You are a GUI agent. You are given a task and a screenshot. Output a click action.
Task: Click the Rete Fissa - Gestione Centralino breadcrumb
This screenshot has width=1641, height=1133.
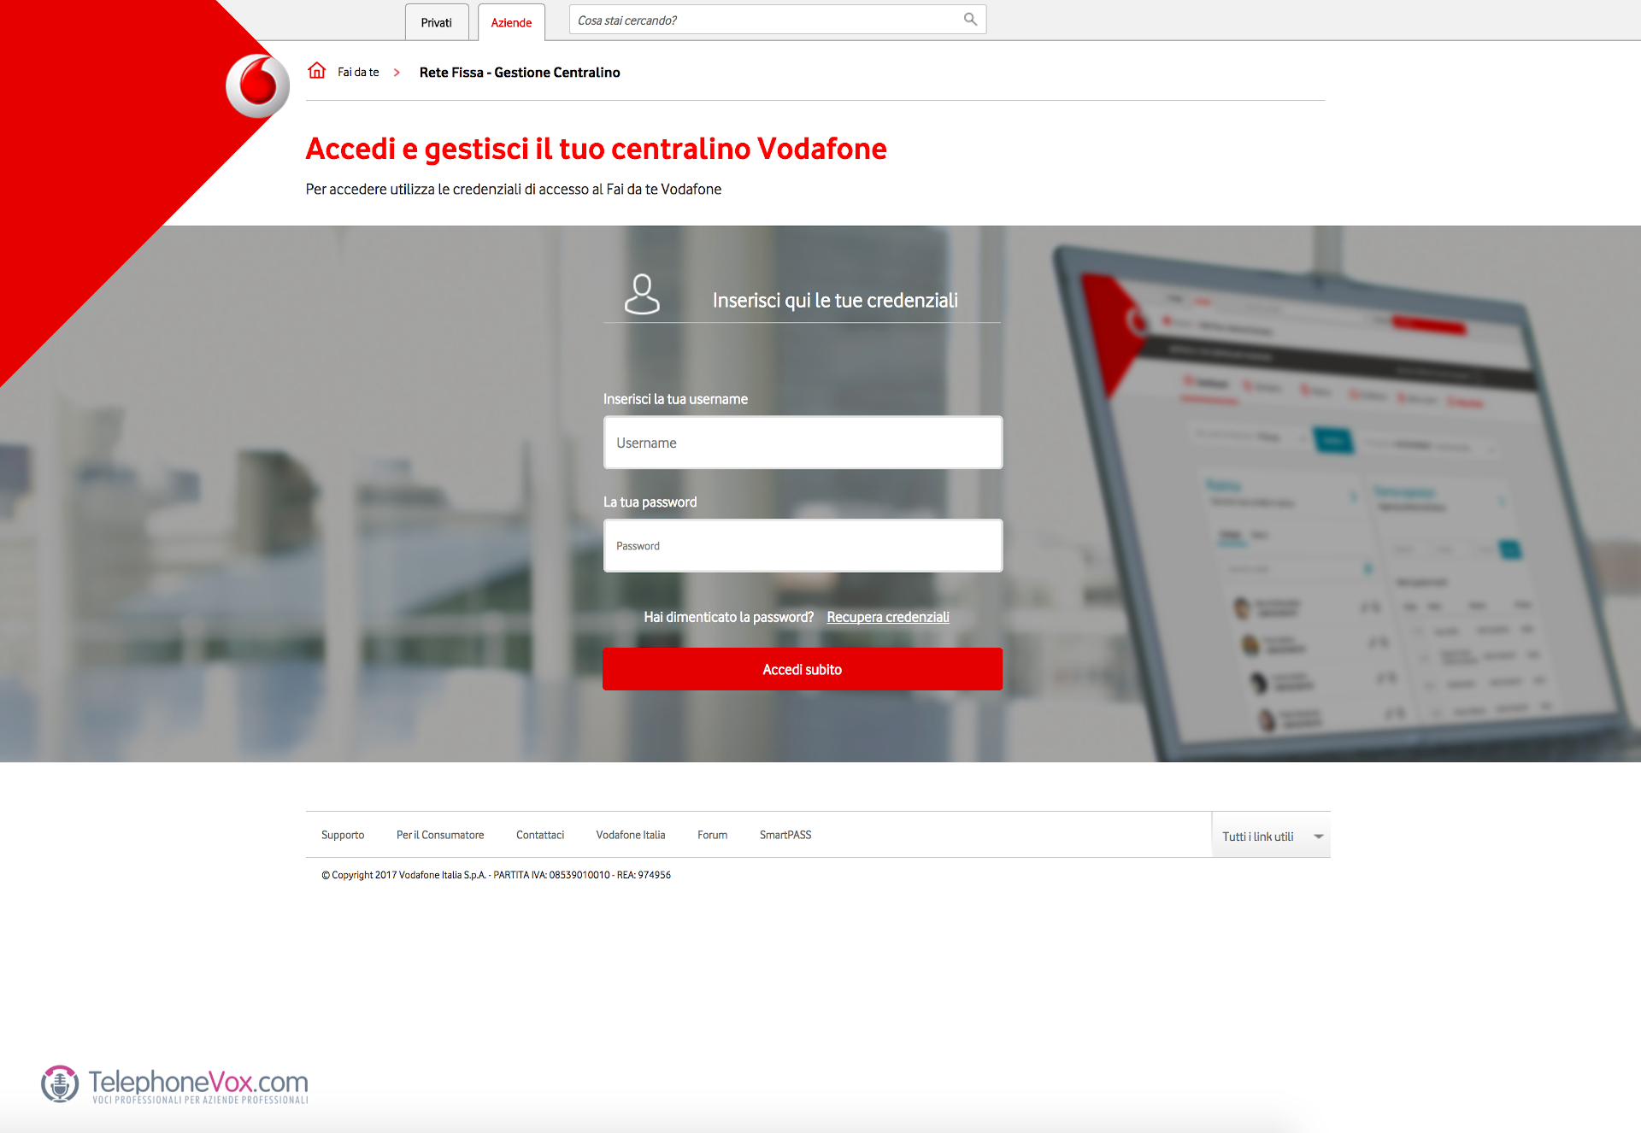pos(520,73)
